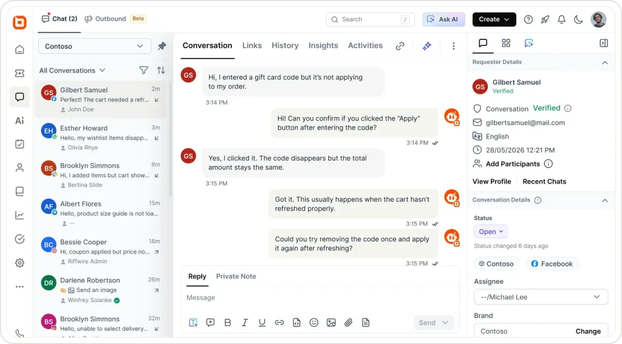Viewport: 622px width, 344px height.
Task: Open the conversation filter funnel icon
Action: (143, 71)
